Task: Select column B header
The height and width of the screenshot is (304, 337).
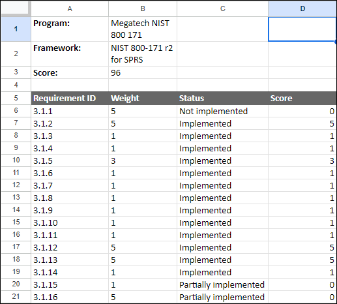Action: pyautogui.click(x=143, y=8)
